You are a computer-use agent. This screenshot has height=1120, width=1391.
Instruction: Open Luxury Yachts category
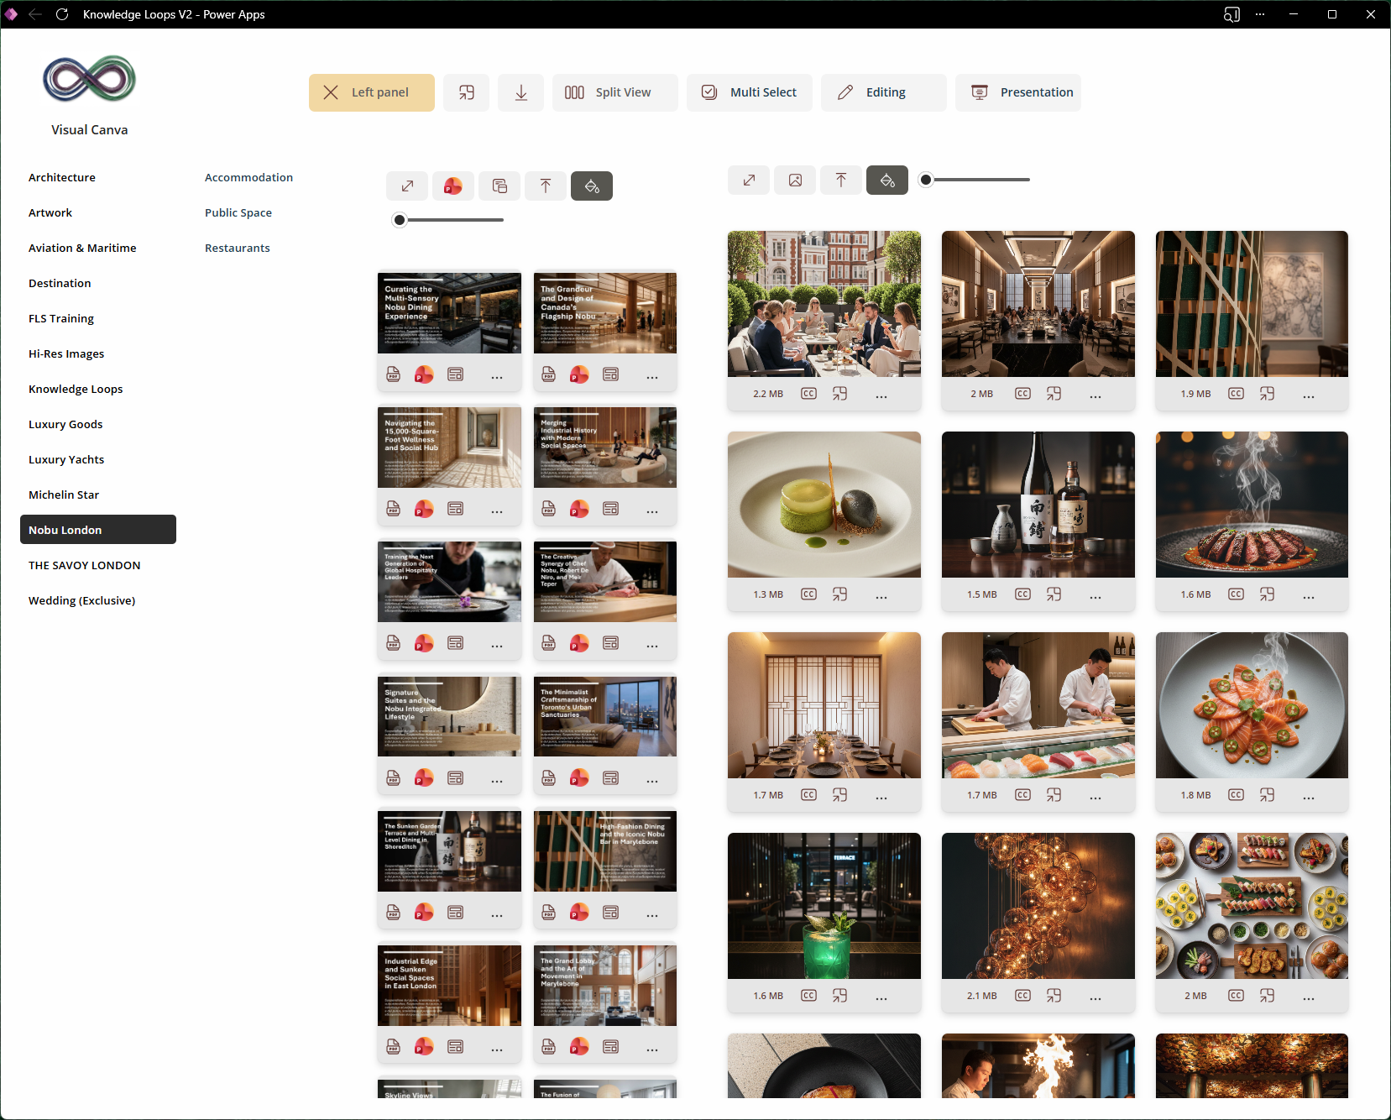click(x=66, y=459)
